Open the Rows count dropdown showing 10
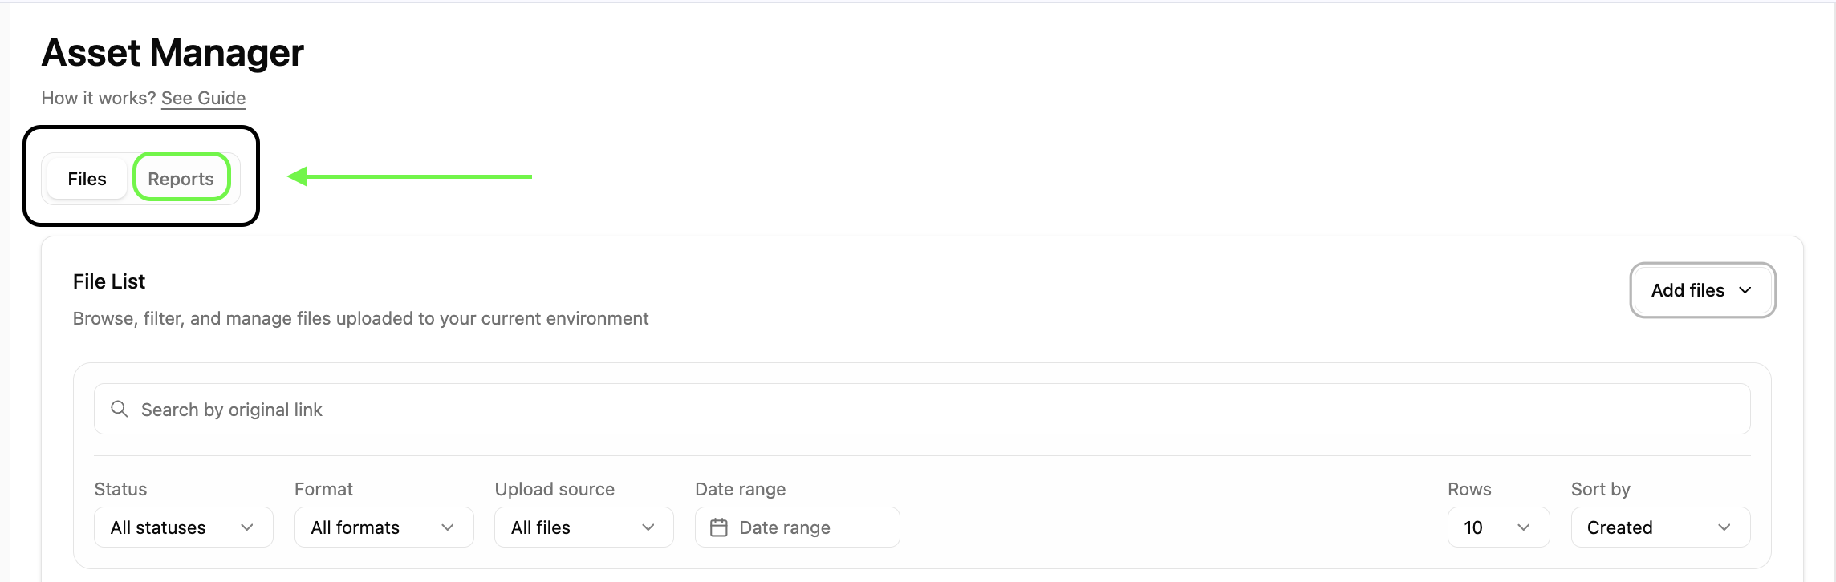The image size is (1836, 582). tap(1498, 527)
